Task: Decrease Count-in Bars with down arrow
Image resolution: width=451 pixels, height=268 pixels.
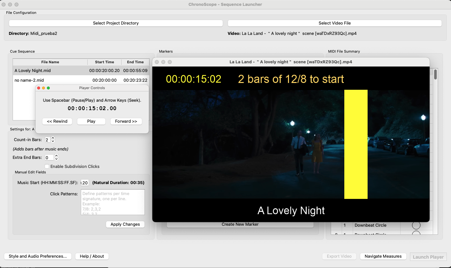Action: coord(53,141)
